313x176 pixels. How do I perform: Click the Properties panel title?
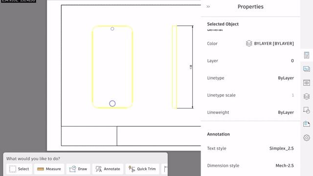coord(250,6)
